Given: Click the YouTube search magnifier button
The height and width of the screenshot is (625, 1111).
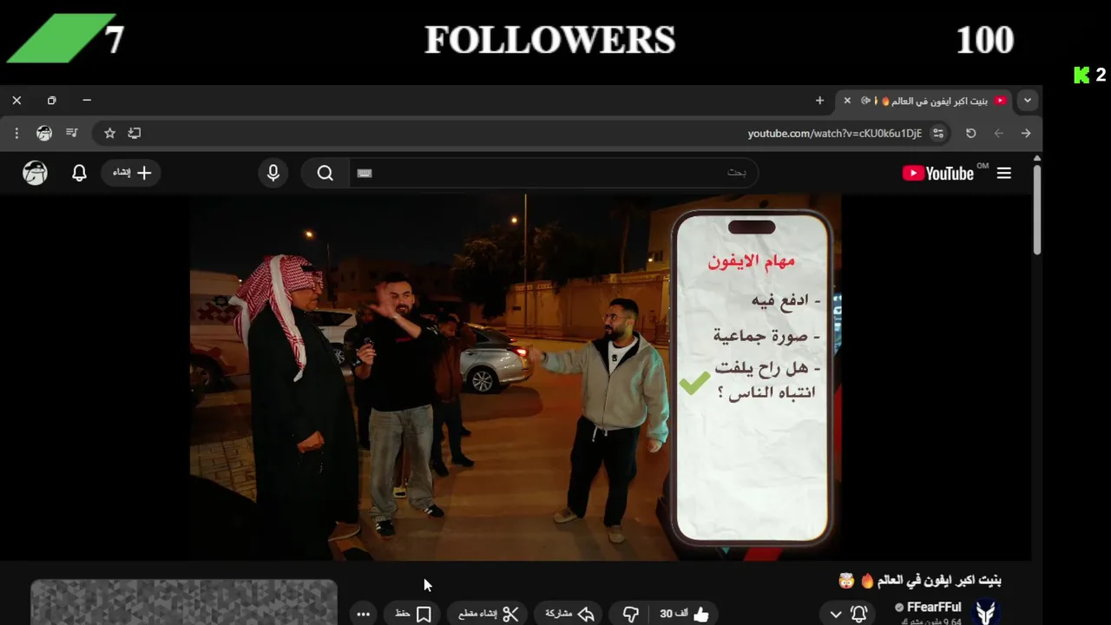Looking at the screenshot, I should pyautogui.click(x=325, y=173).
